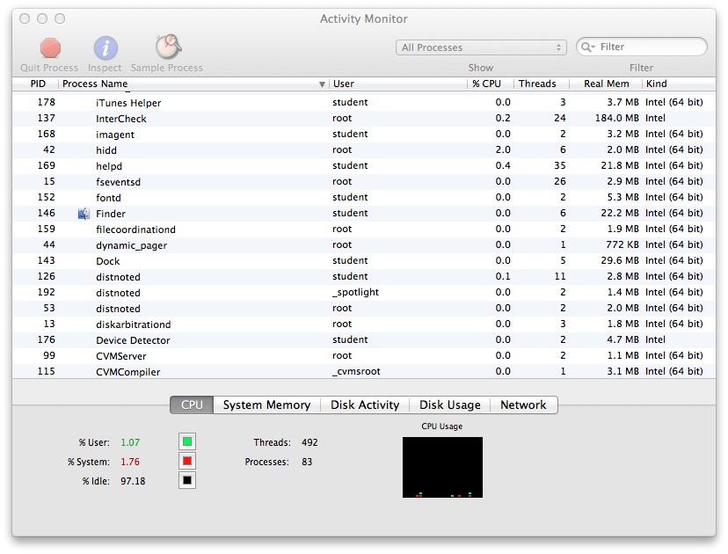Click into the Filter search field
The height and width of the screenshot is (554, 728).
(x=642, y=47)
